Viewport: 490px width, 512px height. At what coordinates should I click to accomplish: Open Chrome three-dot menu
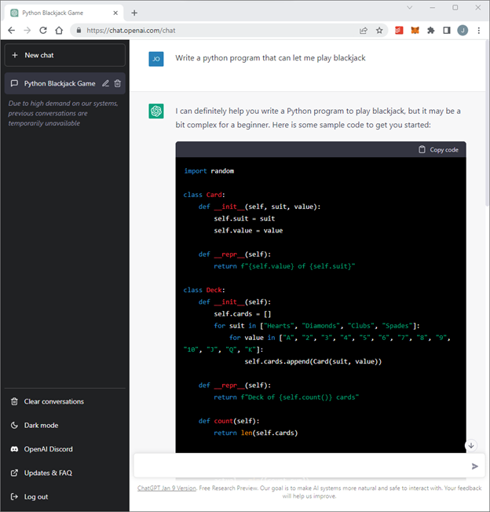click(x=478, y=31)
